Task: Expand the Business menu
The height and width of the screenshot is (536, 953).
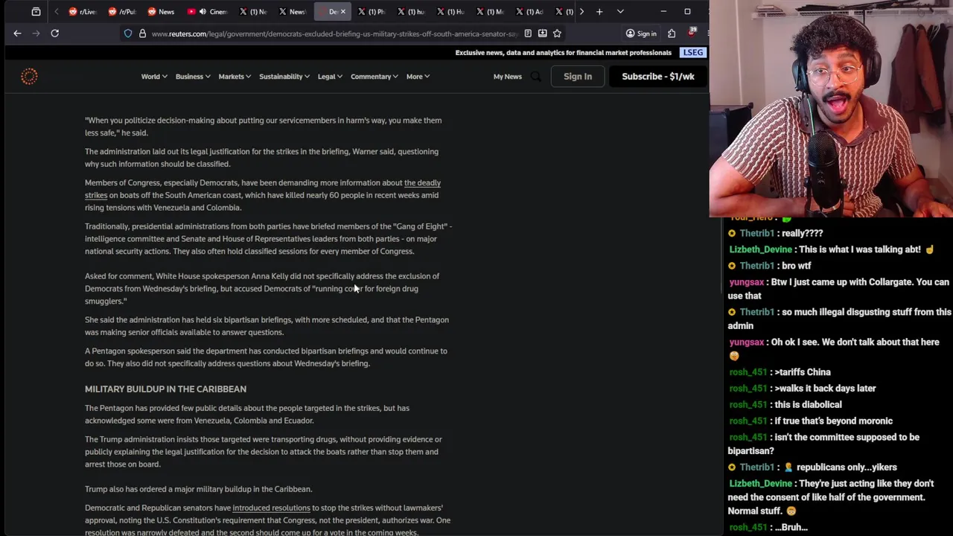Action: coord(193,77)
